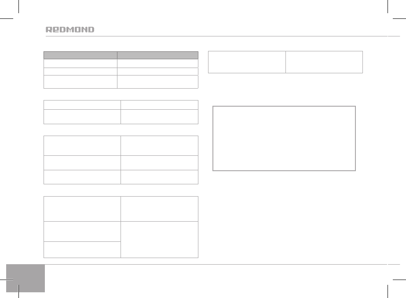Select the right gray header cell of the first table
406x298 pixels.
click(157, 55)
